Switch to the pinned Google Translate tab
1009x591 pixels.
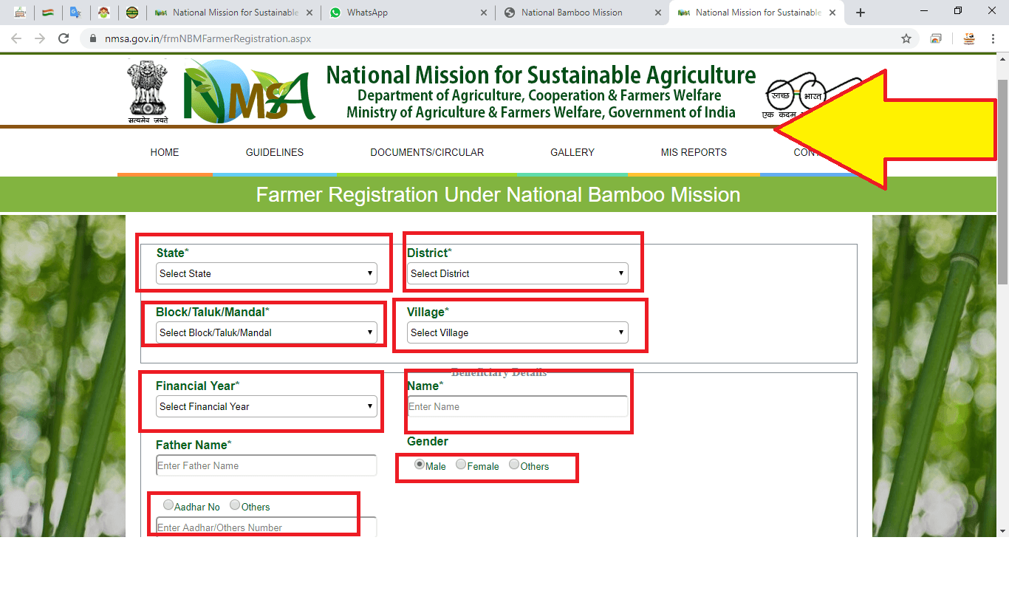(x=75, y=13)
